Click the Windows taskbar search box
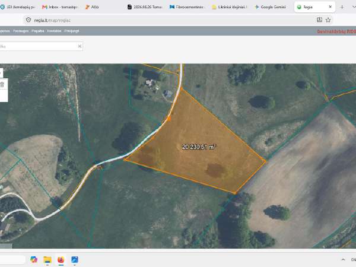 (12, 259)
